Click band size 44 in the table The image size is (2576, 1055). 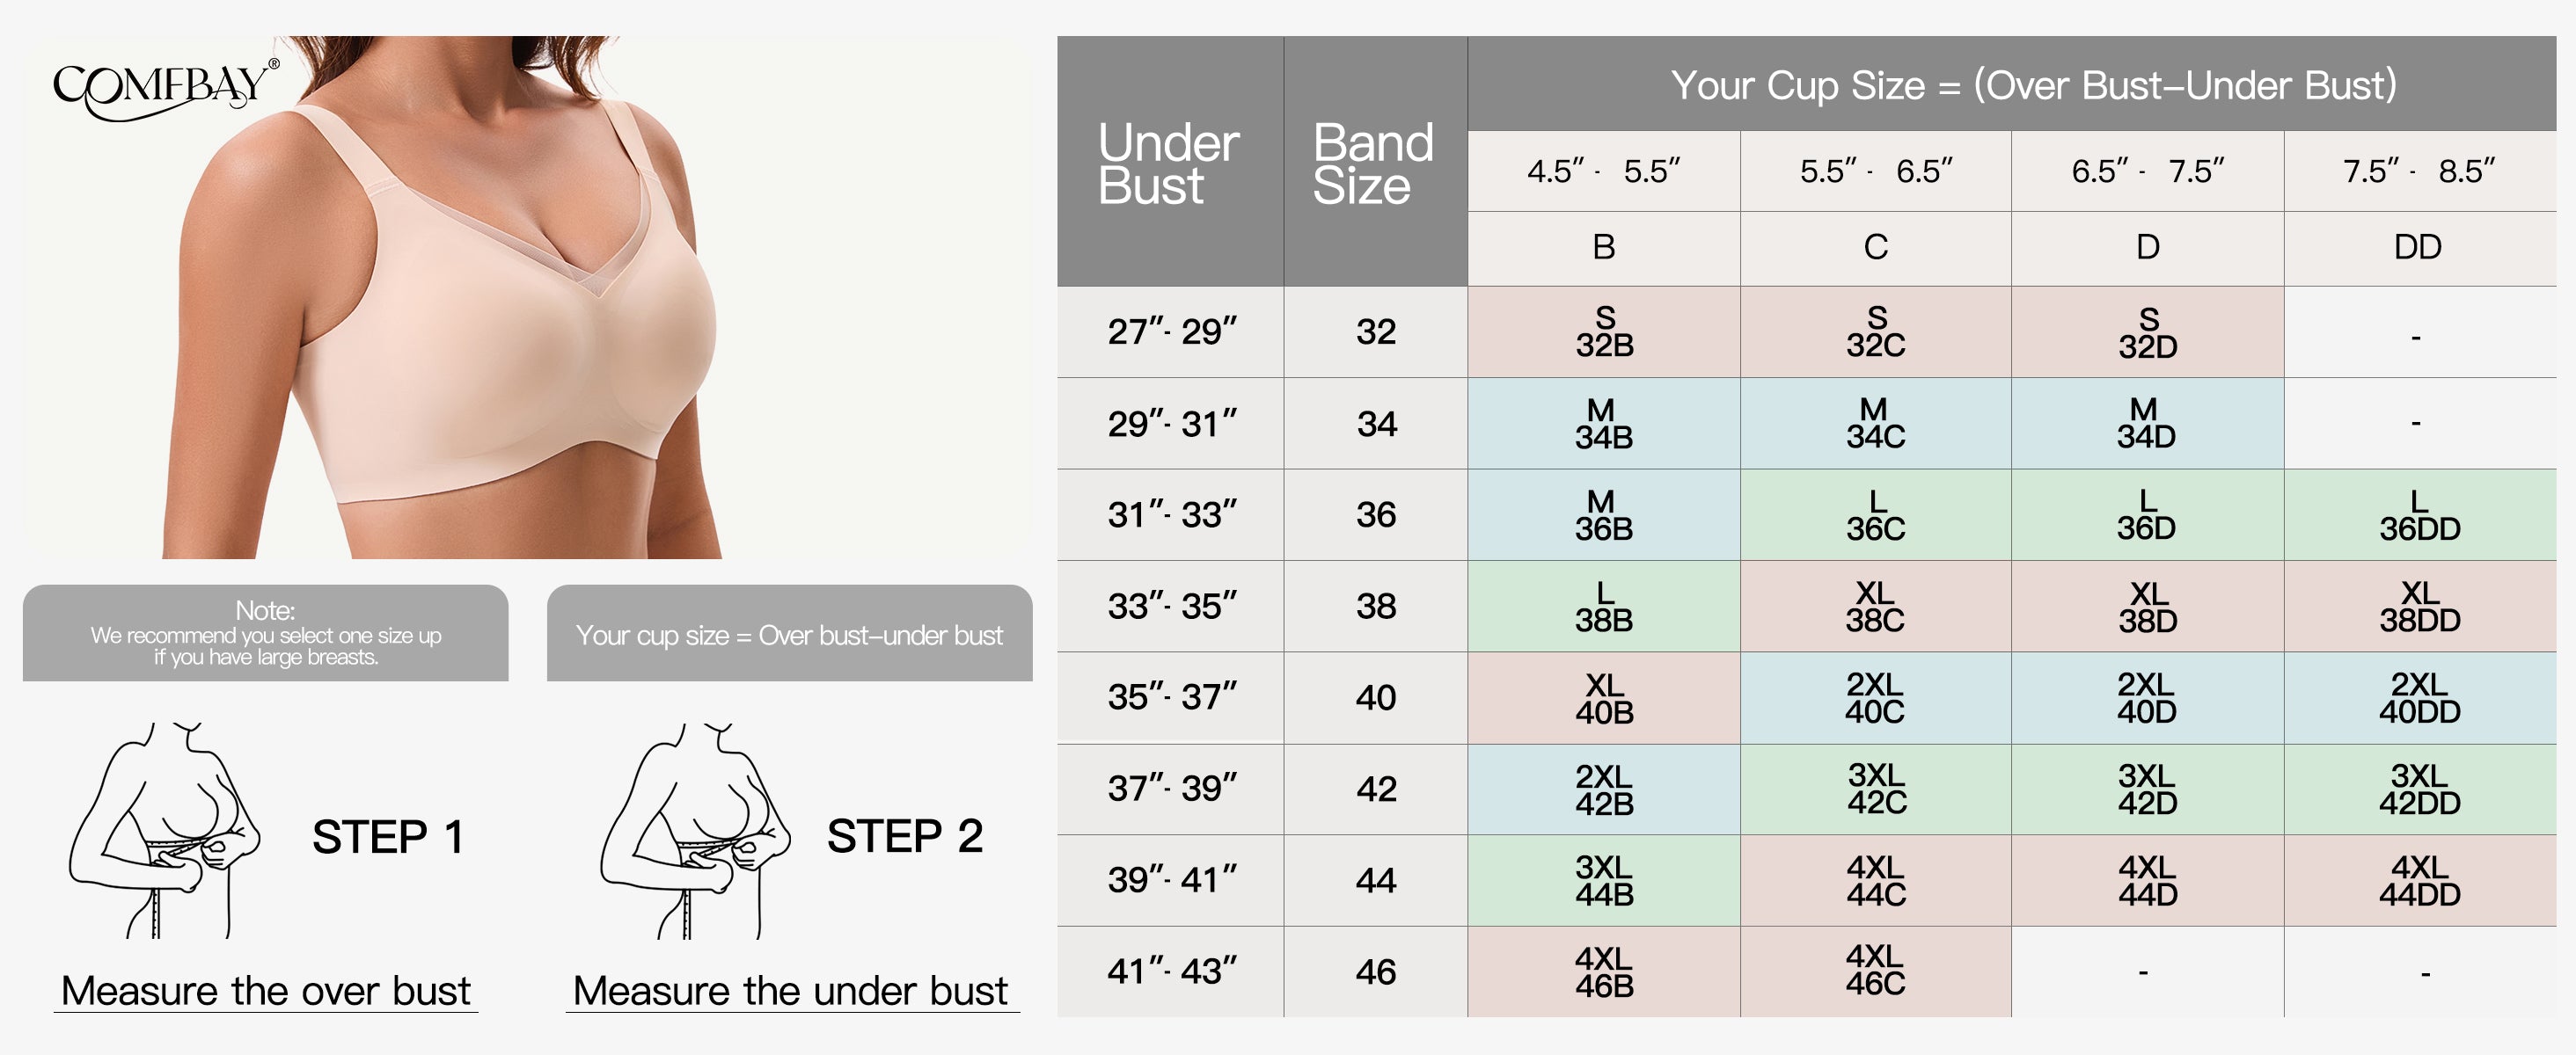point(1376,880)
